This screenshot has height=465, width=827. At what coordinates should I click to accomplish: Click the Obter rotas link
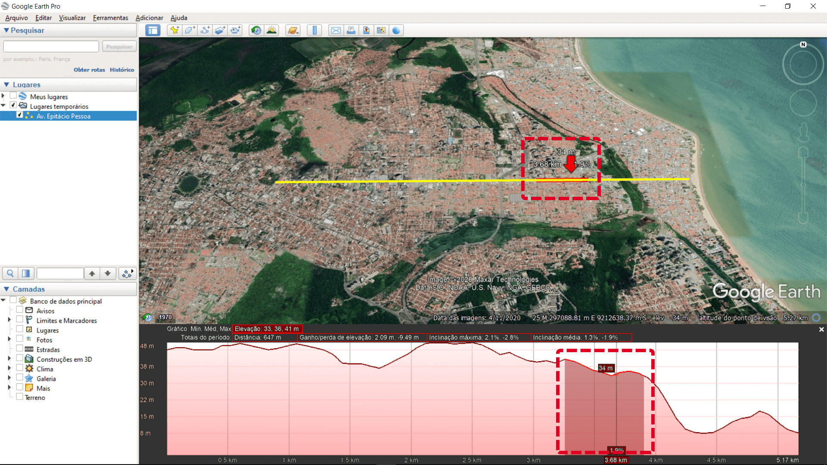(x=89, y=69)
